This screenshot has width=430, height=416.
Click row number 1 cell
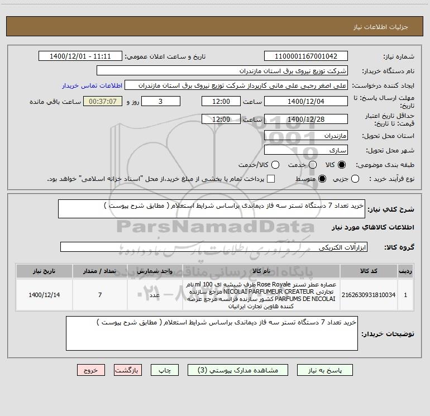coord(405,295)
